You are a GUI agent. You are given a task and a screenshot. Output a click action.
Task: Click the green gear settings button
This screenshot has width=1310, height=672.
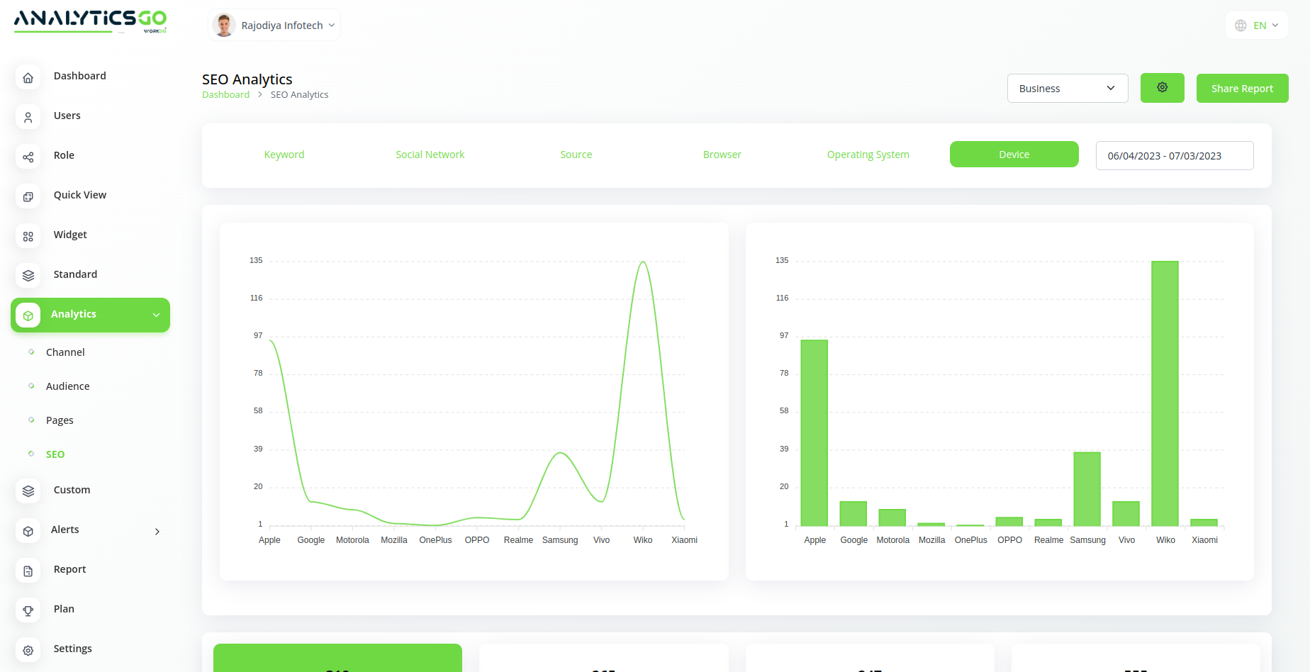click(1162, 88)
